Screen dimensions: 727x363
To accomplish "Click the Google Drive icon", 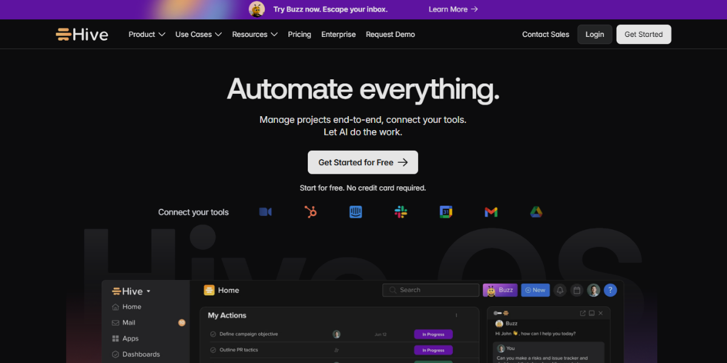I will 536,212.
